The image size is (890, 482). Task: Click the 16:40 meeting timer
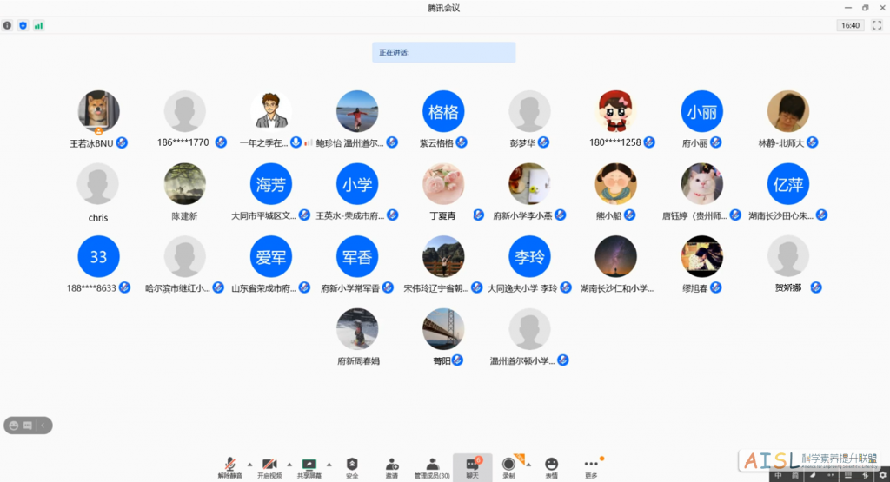850,25
